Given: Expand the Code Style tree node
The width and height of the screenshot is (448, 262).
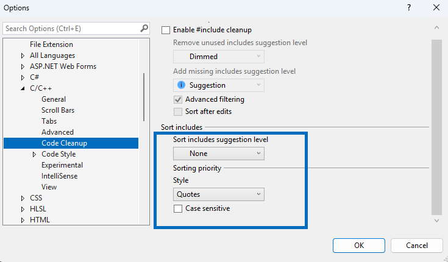Looking at the screenshot, I should point(35,154).
